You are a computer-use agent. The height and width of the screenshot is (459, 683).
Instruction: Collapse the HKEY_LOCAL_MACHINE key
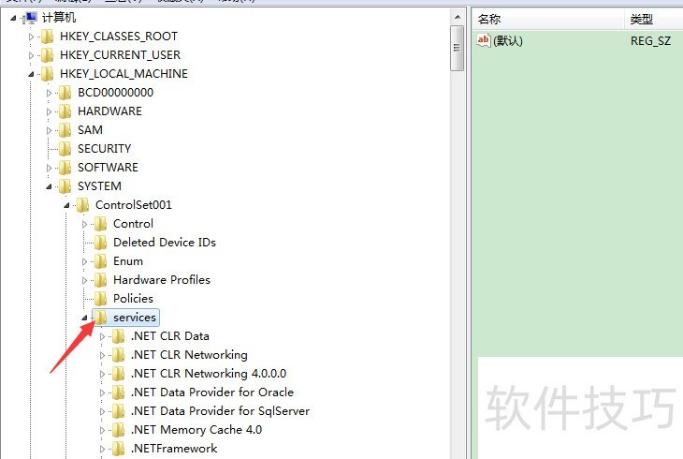32,74
